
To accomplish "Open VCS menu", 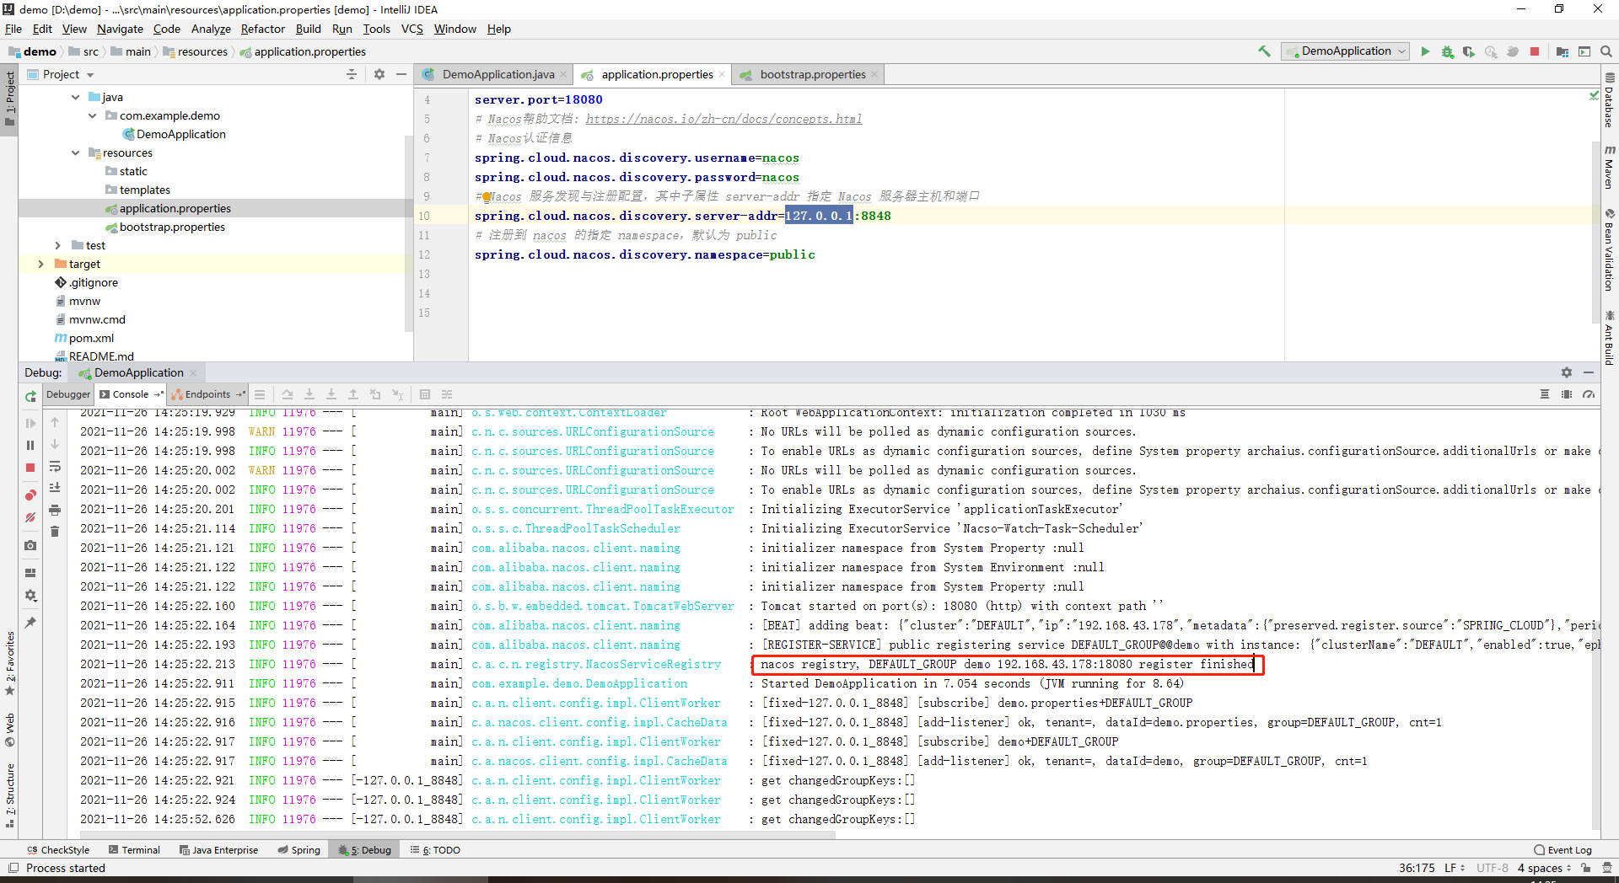I will 412,29.
